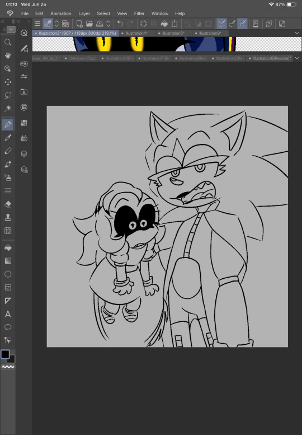
Task: Toggle the touch gesture pen-finger icon
Action: tap(48, 24)
